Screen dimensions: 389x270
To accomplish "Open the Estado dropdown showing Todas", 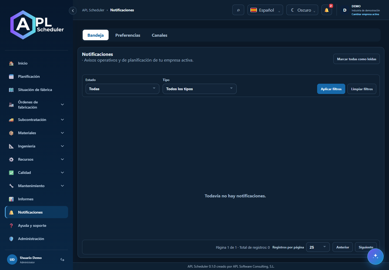I will pyautogui.click(x=122, y=89).
